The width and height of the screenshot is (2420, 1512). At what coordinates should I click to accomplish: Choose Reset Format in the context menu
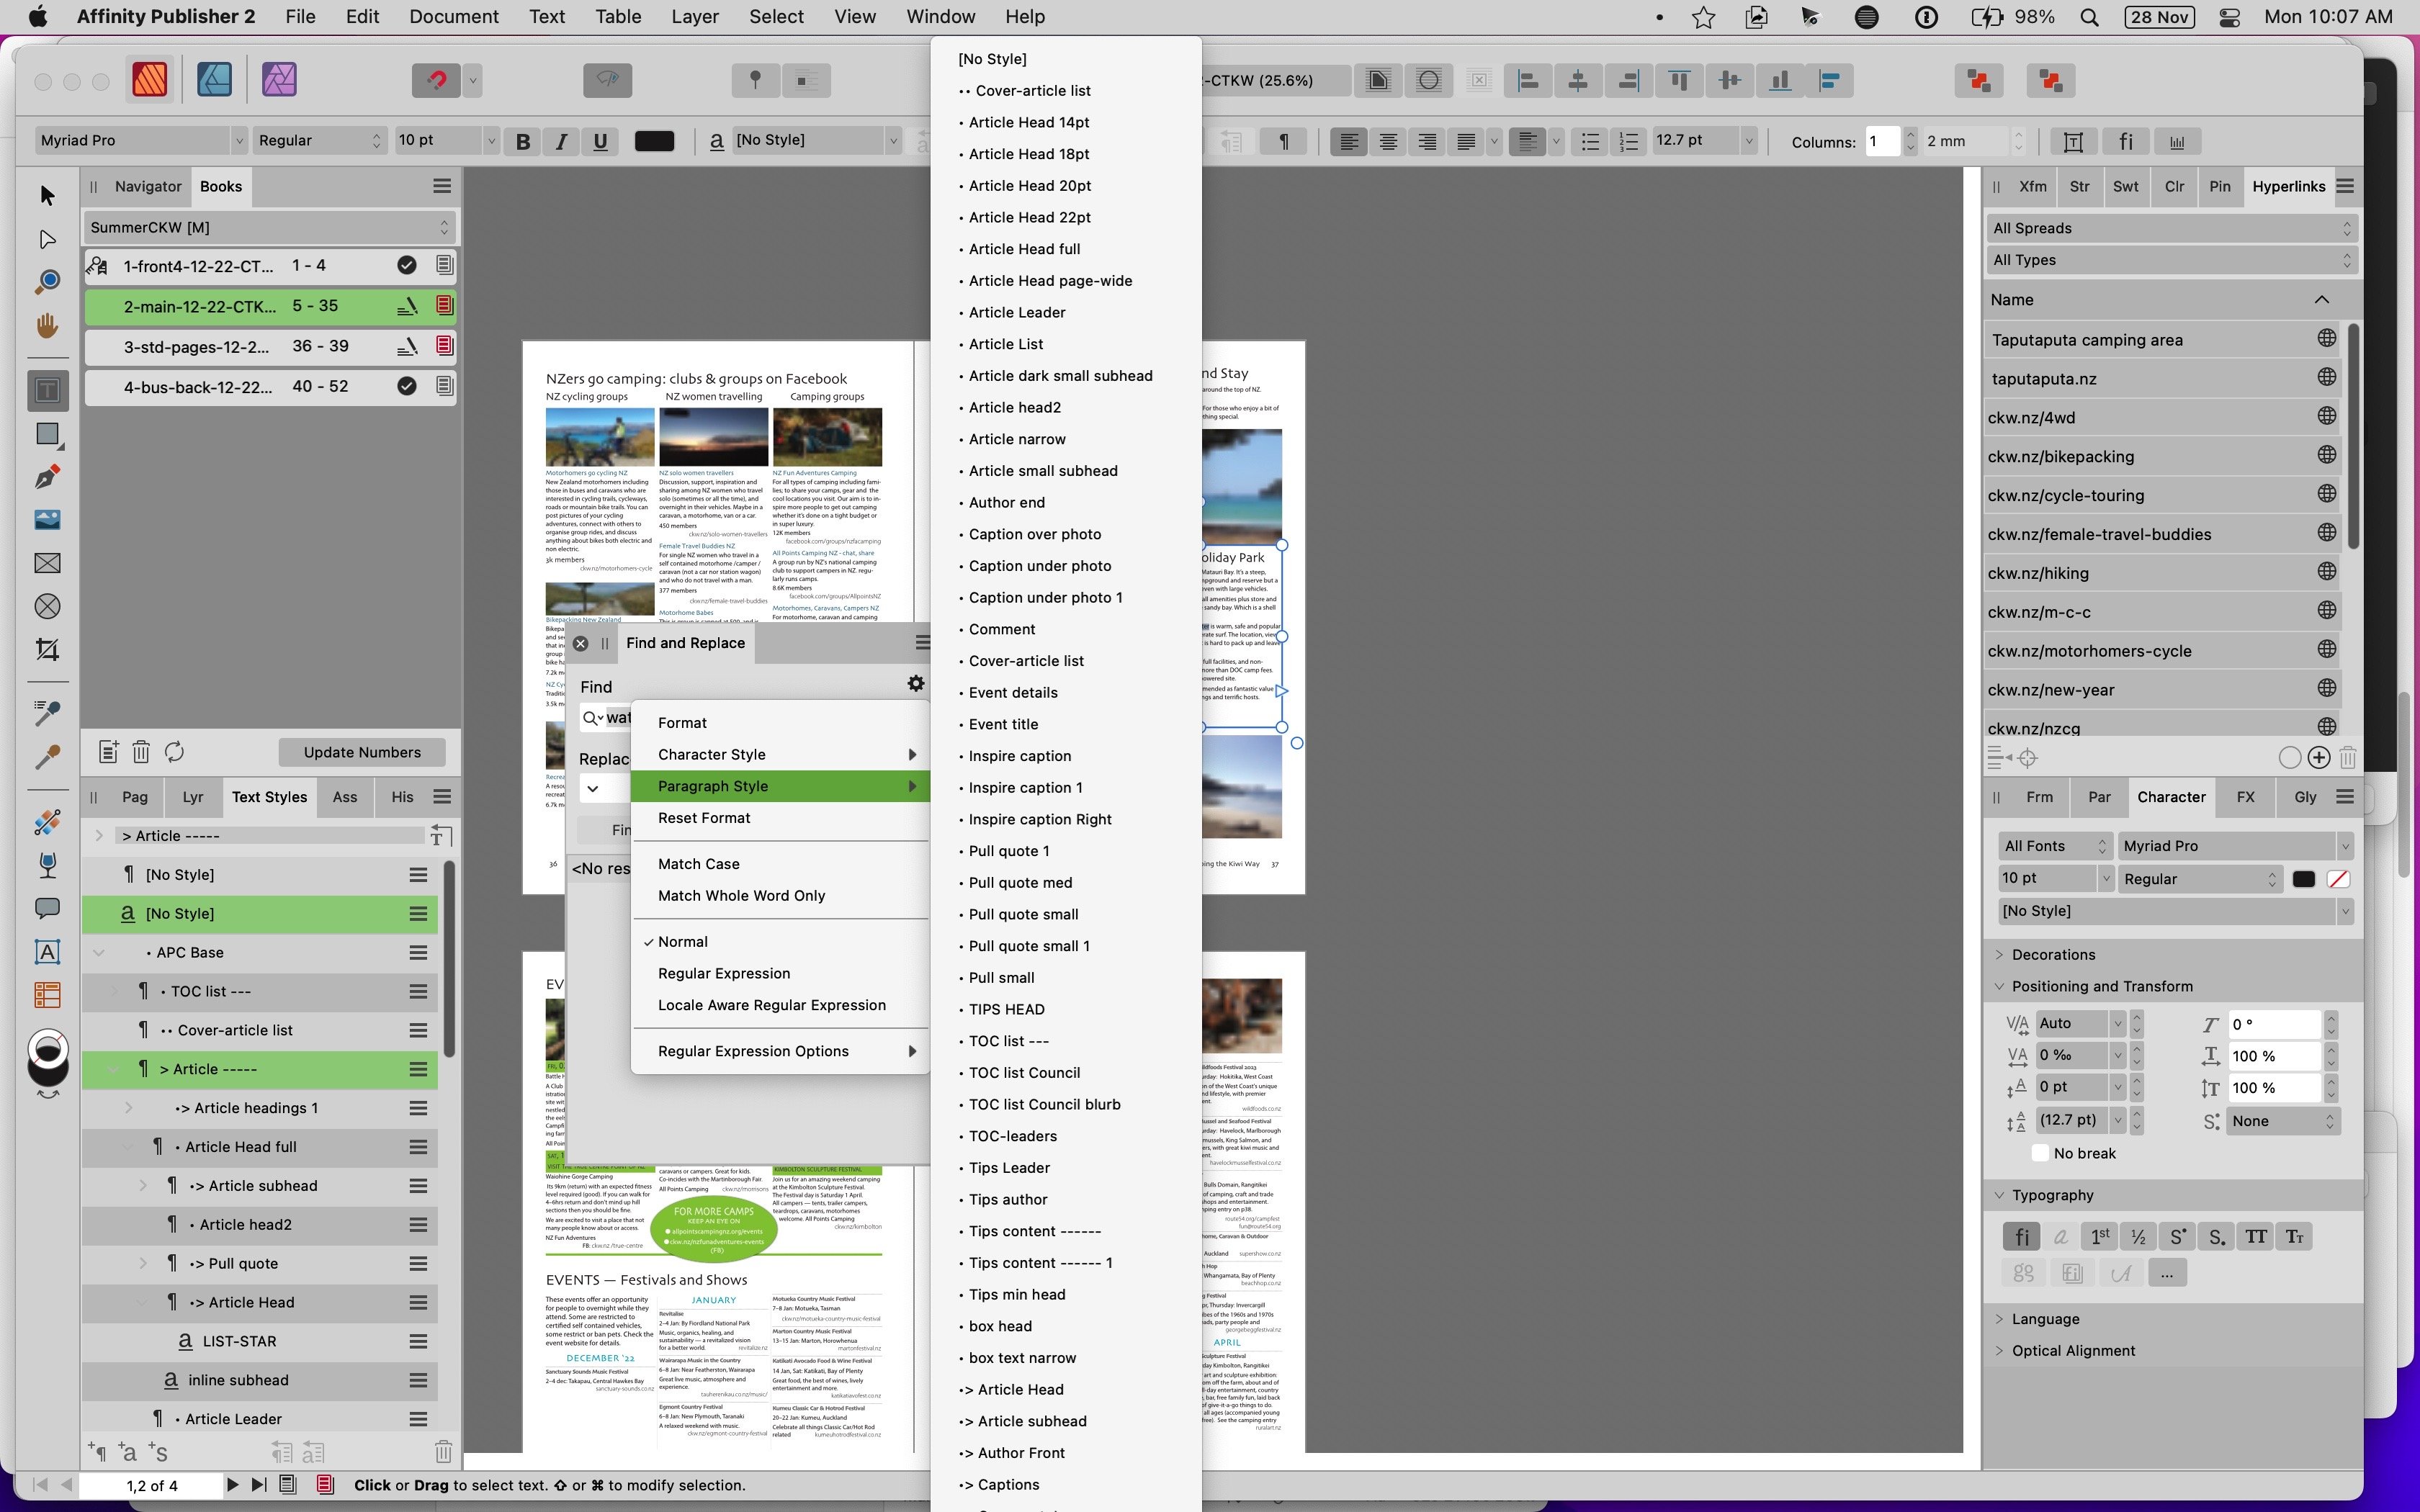[x=705, y=818]
